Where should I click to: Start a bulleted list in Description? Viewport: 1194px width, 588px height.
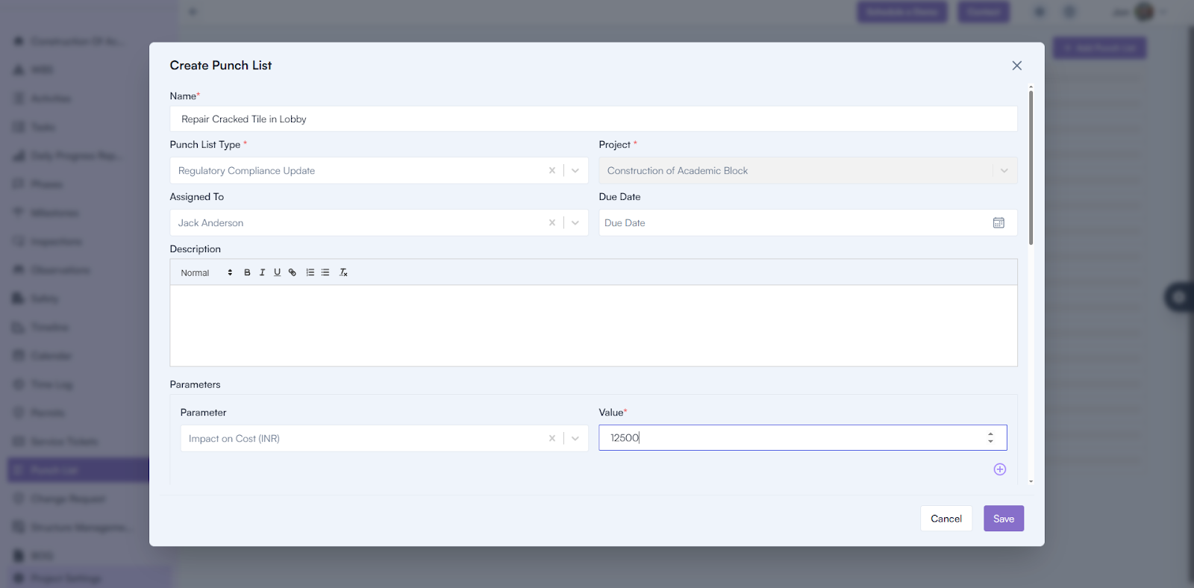(325, 272)
